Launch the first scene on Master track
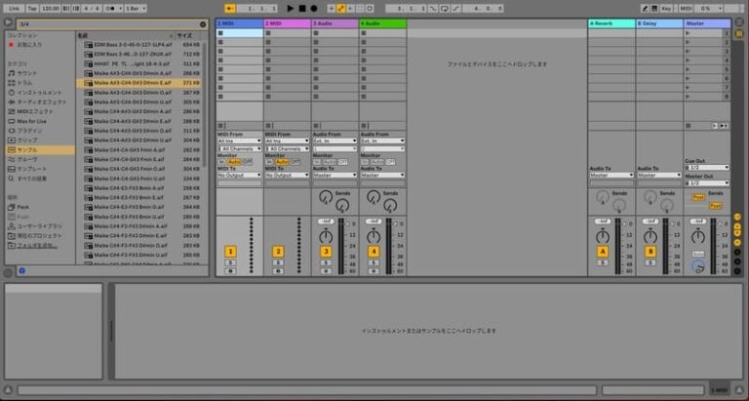Screen dimensions: 749x401 (x=689, y=33)
